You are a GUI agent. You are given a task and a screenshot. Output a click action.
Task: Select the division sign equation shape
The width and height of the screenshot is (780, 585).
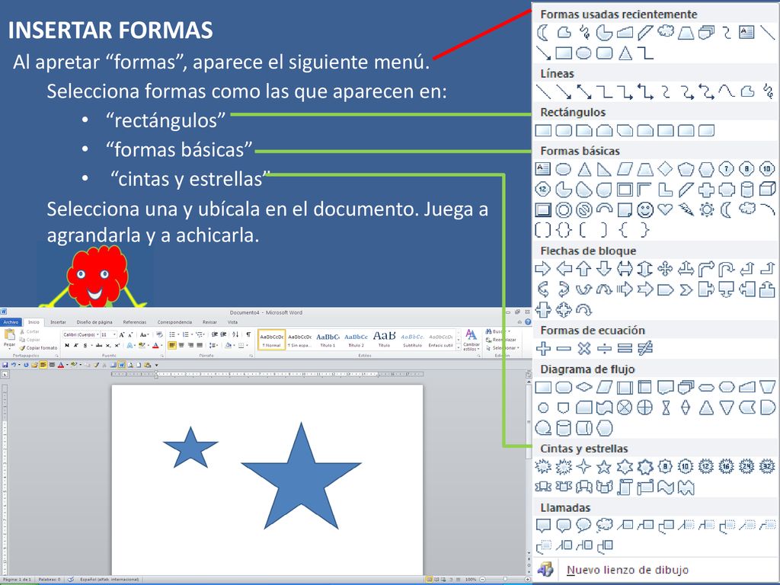(x=604, y=349)
